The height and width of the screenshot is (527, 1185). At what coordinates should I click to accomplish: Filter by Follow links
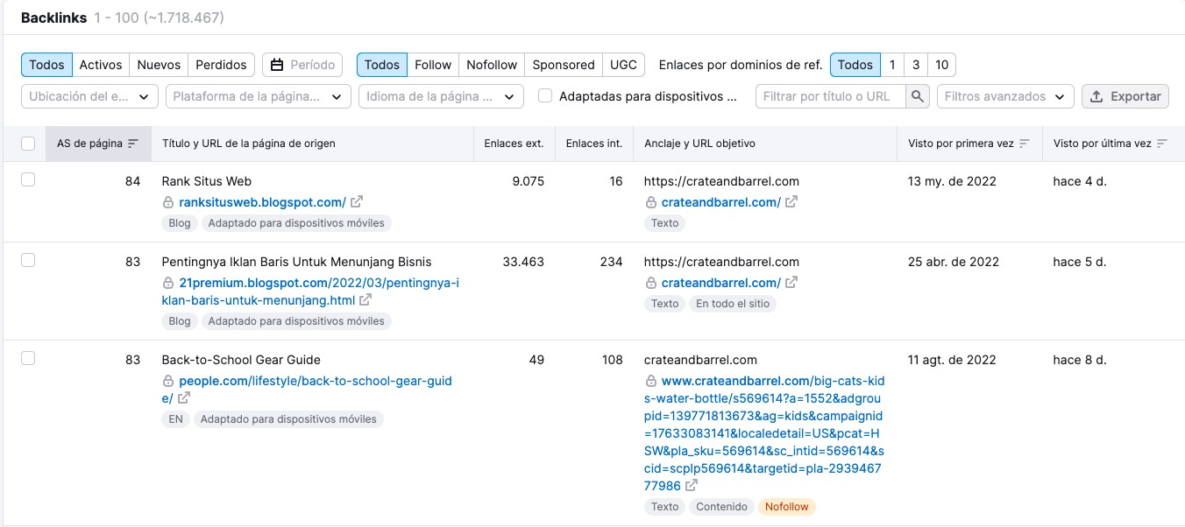pos(433,65)
